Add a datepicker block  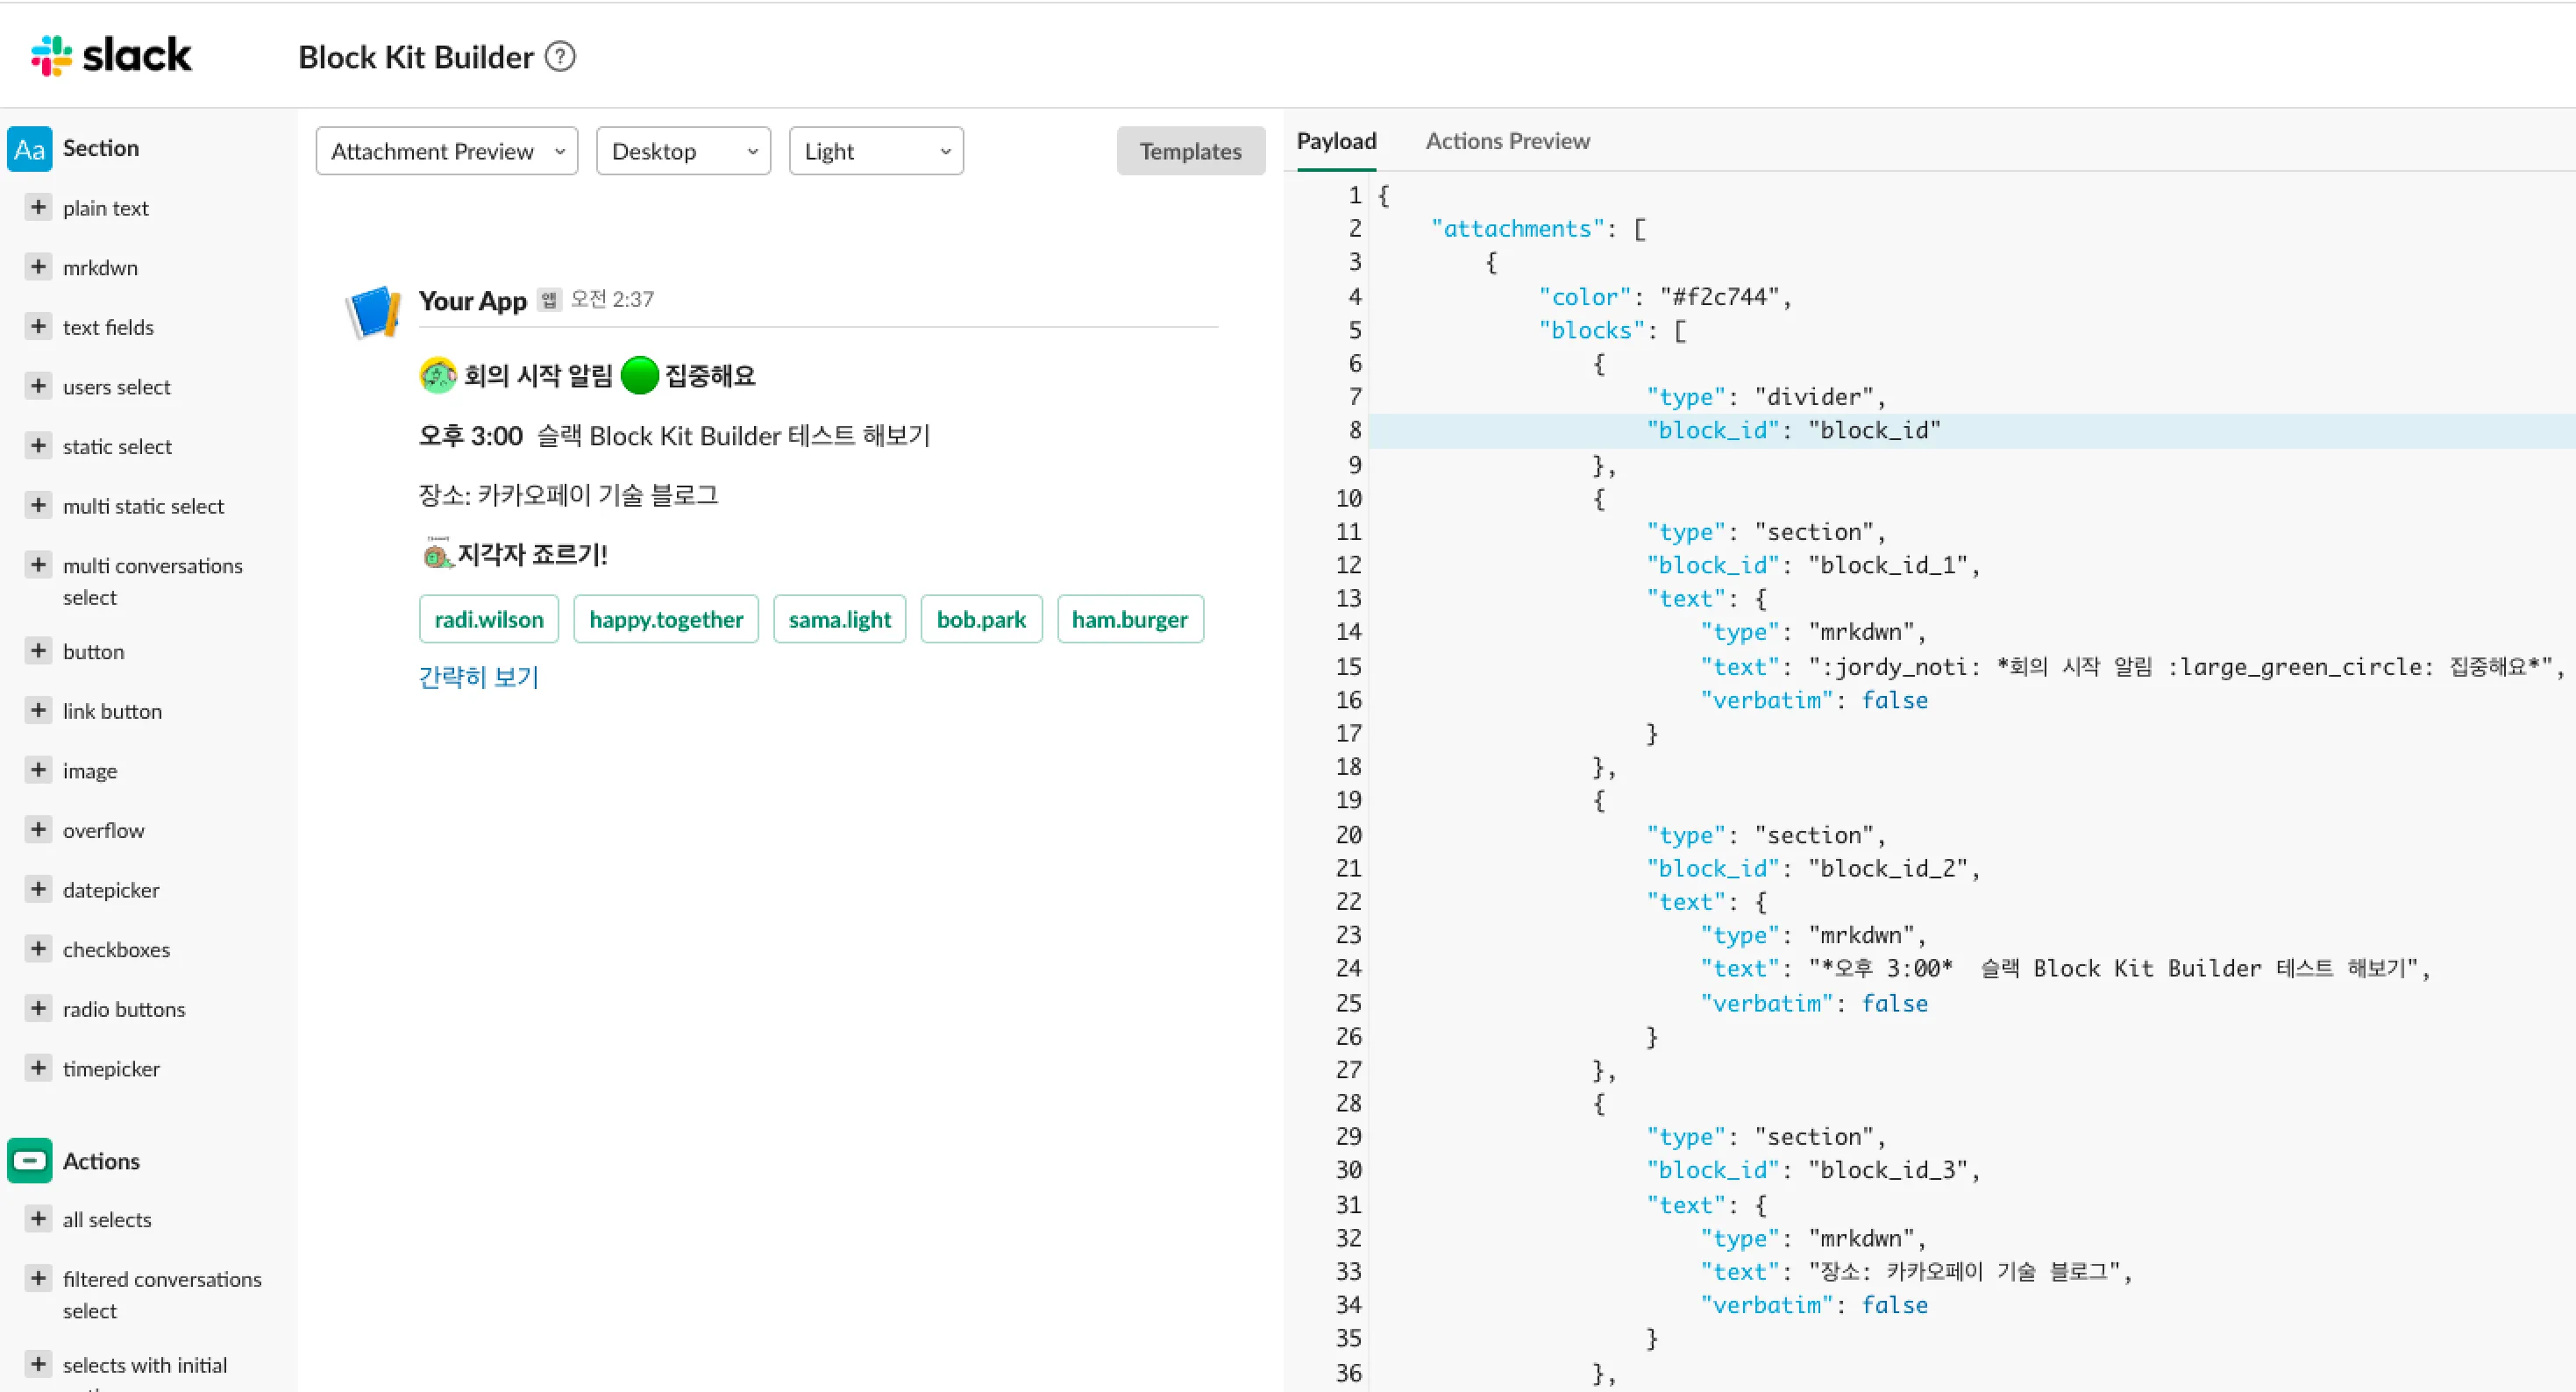tap(38, 889)
